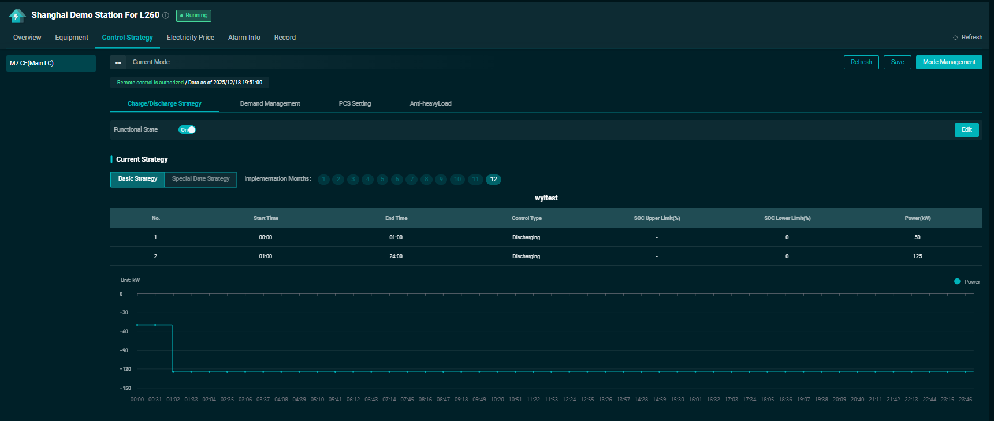Click the Power legend dot on chart
Image resolution: width=994 pixels, height=421 pixels.
957,282
